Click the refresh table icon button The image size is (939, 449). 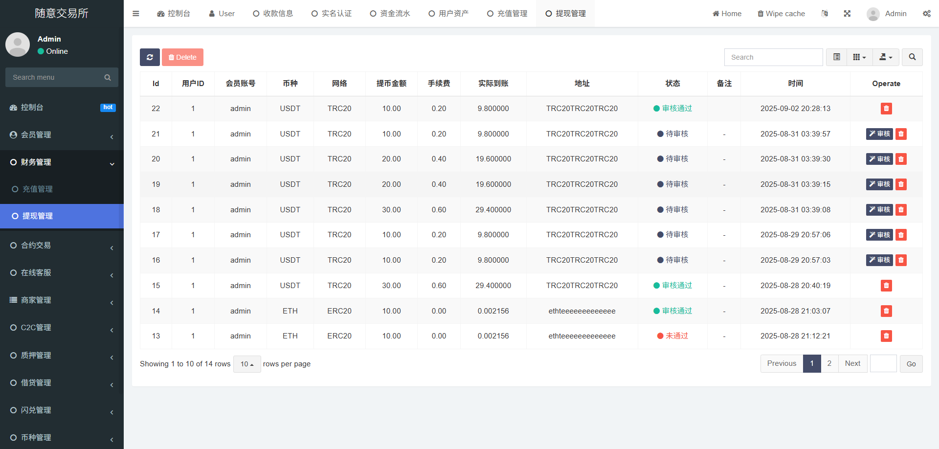pyautogui.click(x=150, y=57)
